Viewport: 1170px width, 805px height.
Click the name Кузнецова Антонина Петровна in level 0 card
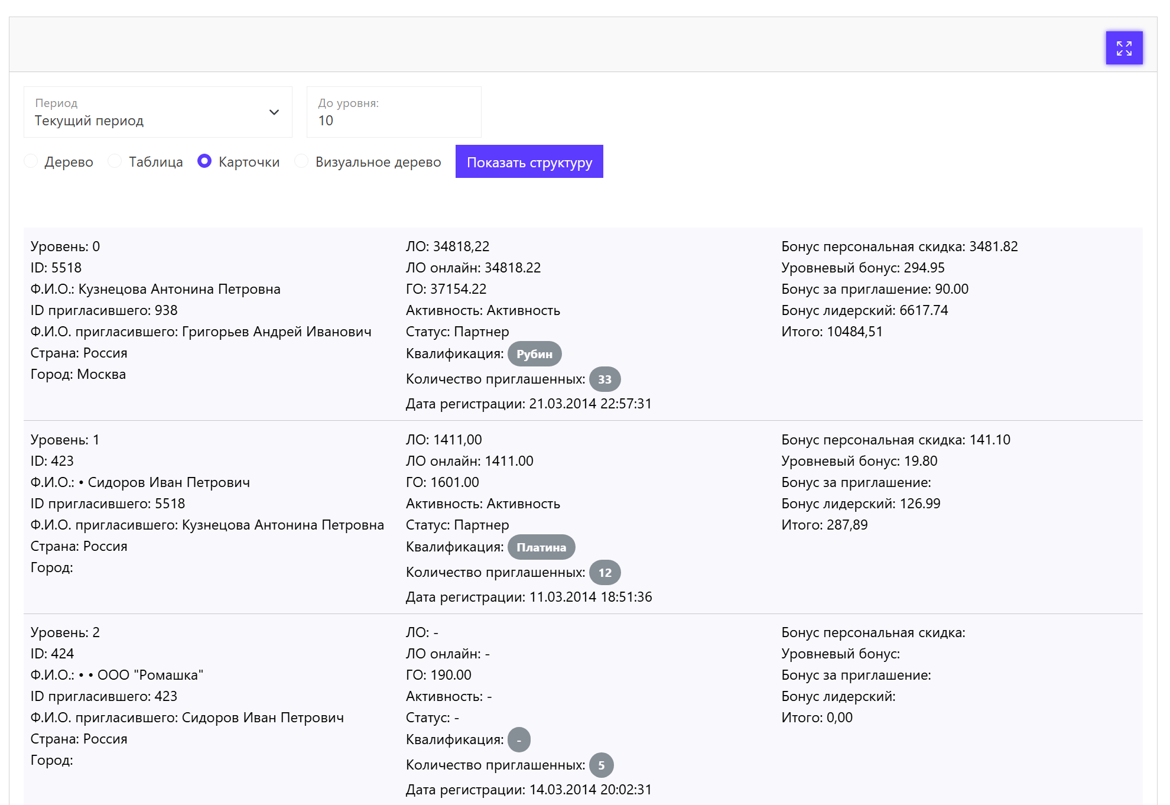coord(179,289)
